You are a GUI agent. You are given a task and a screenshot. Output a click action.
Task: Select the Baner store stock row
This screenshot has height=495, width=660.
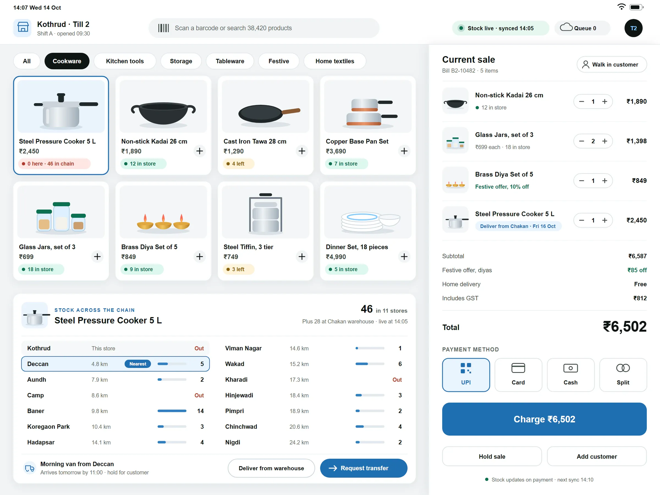point(116,411)
